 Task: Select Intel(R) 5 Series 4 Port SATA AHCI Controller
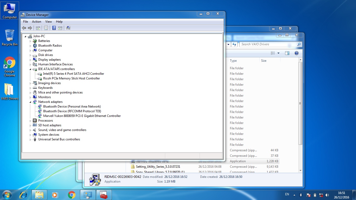(73, 74)
